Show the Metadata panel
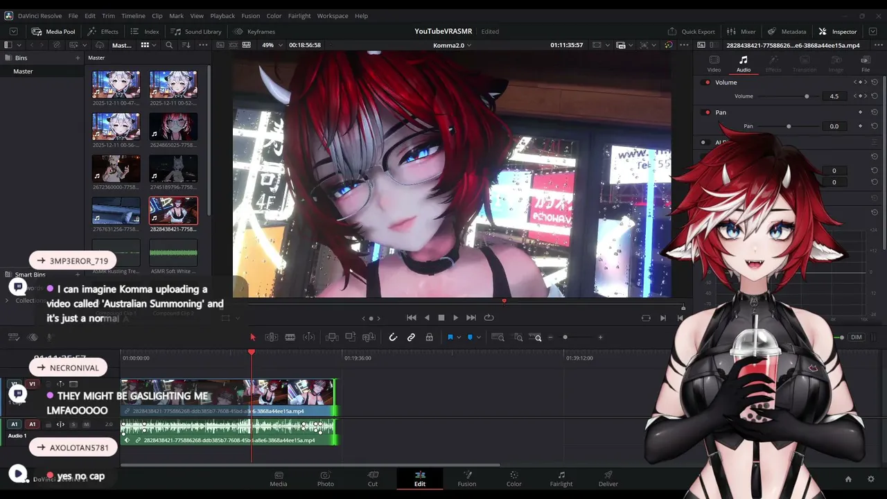887x499 pixels. point(787,31)
